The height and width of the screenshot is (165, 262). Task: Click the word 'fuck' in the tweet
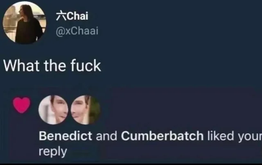pos(86,66)
